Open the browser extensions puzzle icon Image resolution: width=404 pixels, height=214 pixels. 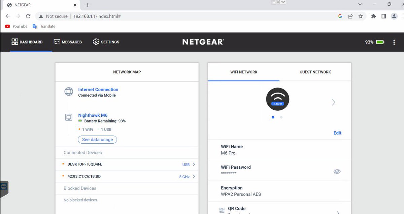pyautogui.click(x=373, y=16)
